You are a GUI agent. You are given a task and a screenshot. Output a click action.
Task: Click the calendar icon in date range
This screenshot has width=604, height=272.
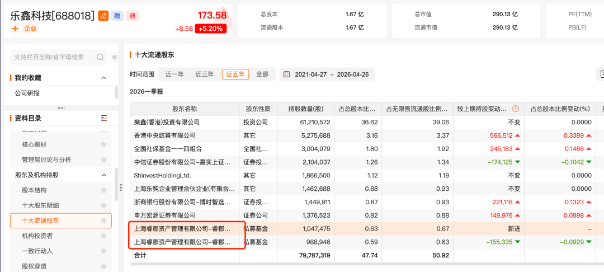[287, 74]
